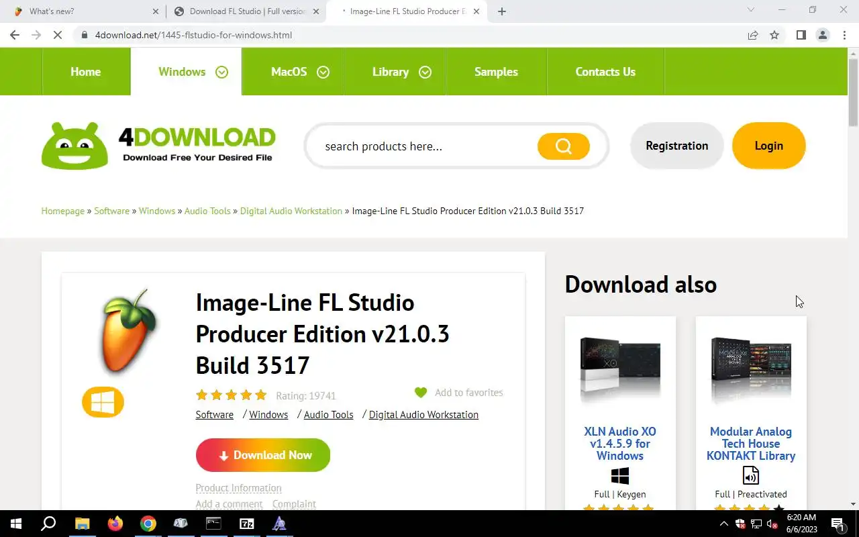Open the Samples navigation item
This screenshot has width=859, height=537.
pos(496,72)
